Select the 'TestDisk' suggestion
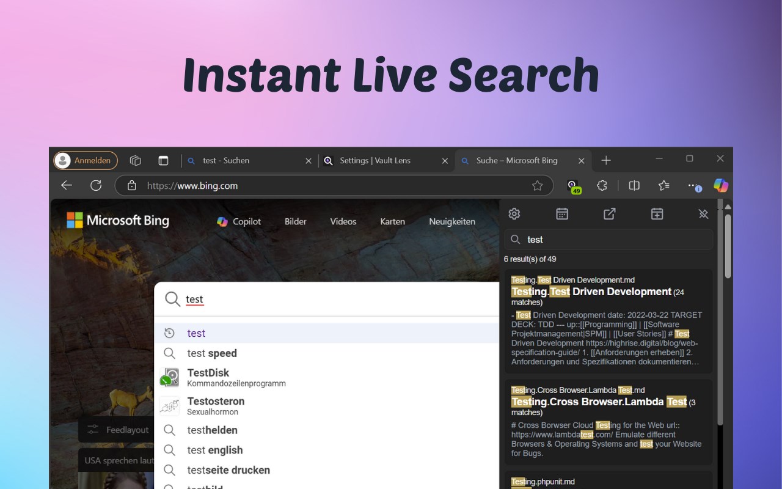The image size is (782, 489). click(x=327, y=378)
